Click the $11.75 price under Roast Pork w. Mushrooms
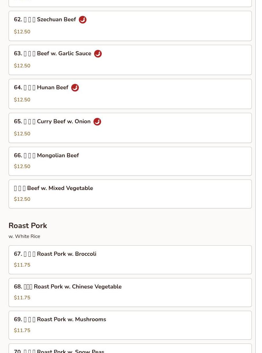The width and height of the screenshot is (262, 353). 22,330
